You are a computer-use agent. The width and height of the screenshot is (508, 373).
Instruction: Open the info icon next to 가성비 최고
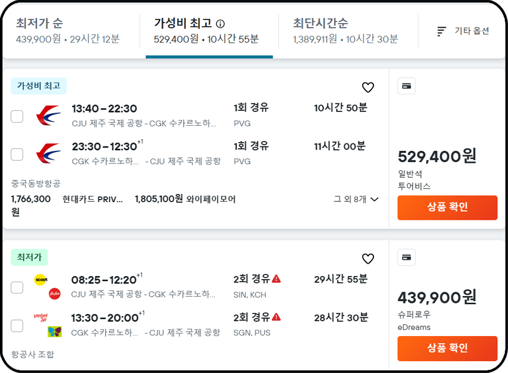click(220, 24)
